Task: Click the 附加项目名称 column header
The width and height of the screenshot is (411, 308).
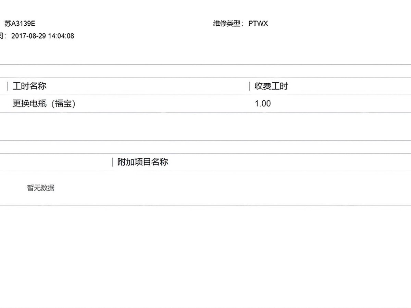Action: point(143,162)
